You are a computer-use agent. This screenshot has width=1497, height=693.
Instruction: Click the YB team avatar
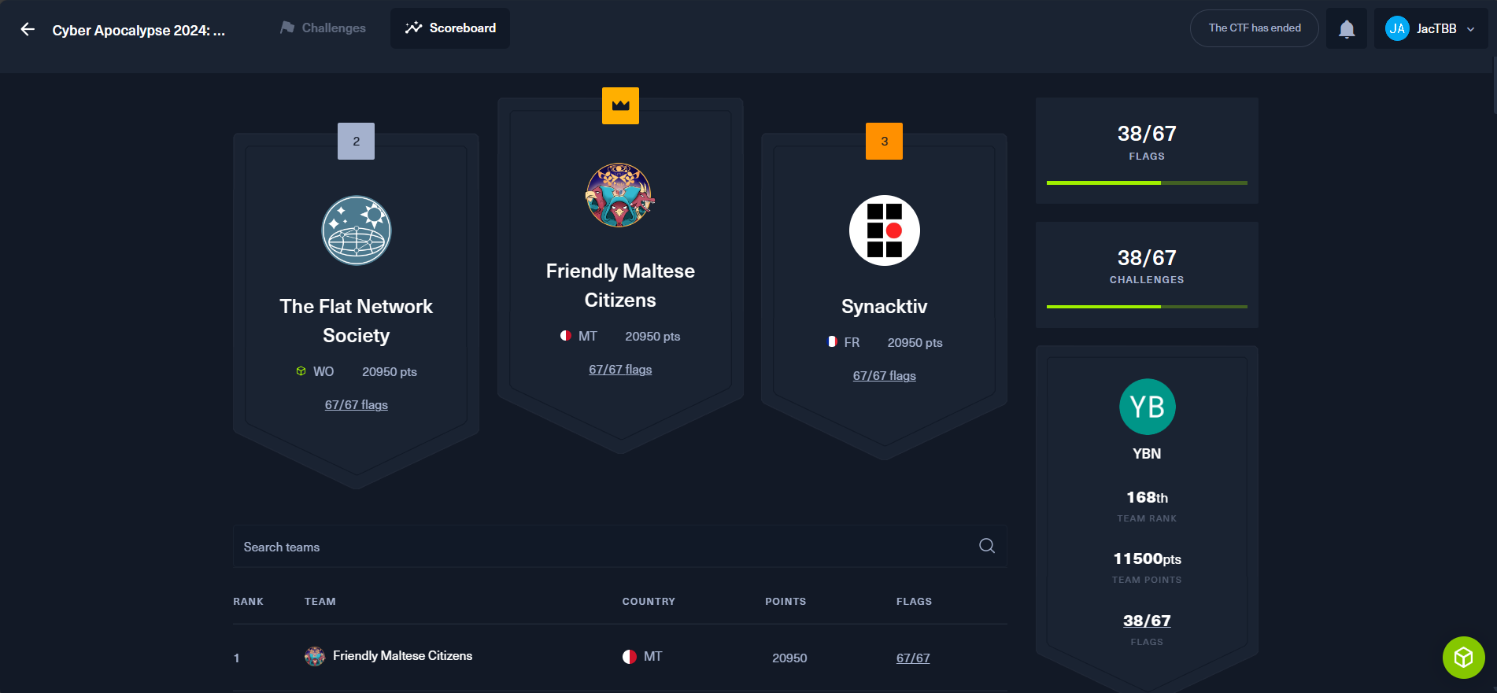pyautogui.click(x=1147, y=407)
